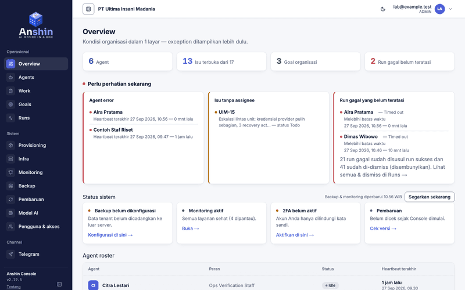Screen dimensions: 465x290
Task: Follow the Aktifkan di sini link
Action: pos(295,235)
